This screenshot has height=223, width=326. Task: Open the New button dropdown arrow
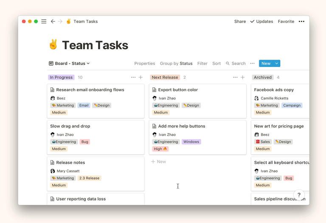[x=277, y=64]
